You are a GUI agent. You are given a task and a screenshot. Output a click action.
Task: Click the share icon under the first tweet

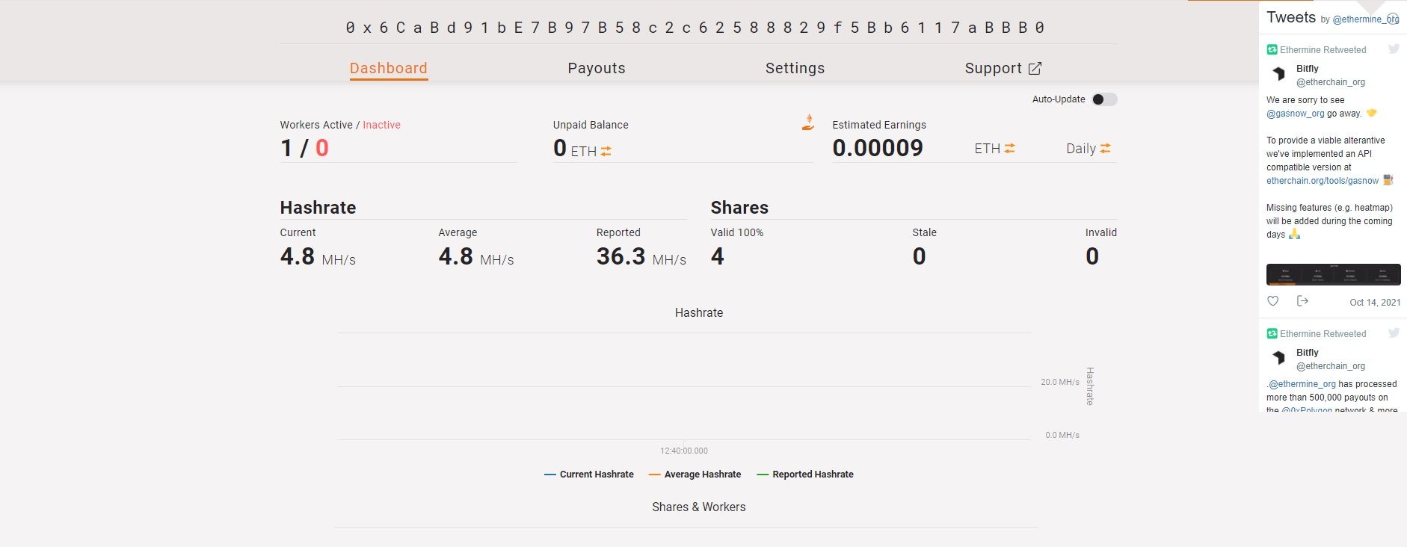click(x=1302, y=301)
